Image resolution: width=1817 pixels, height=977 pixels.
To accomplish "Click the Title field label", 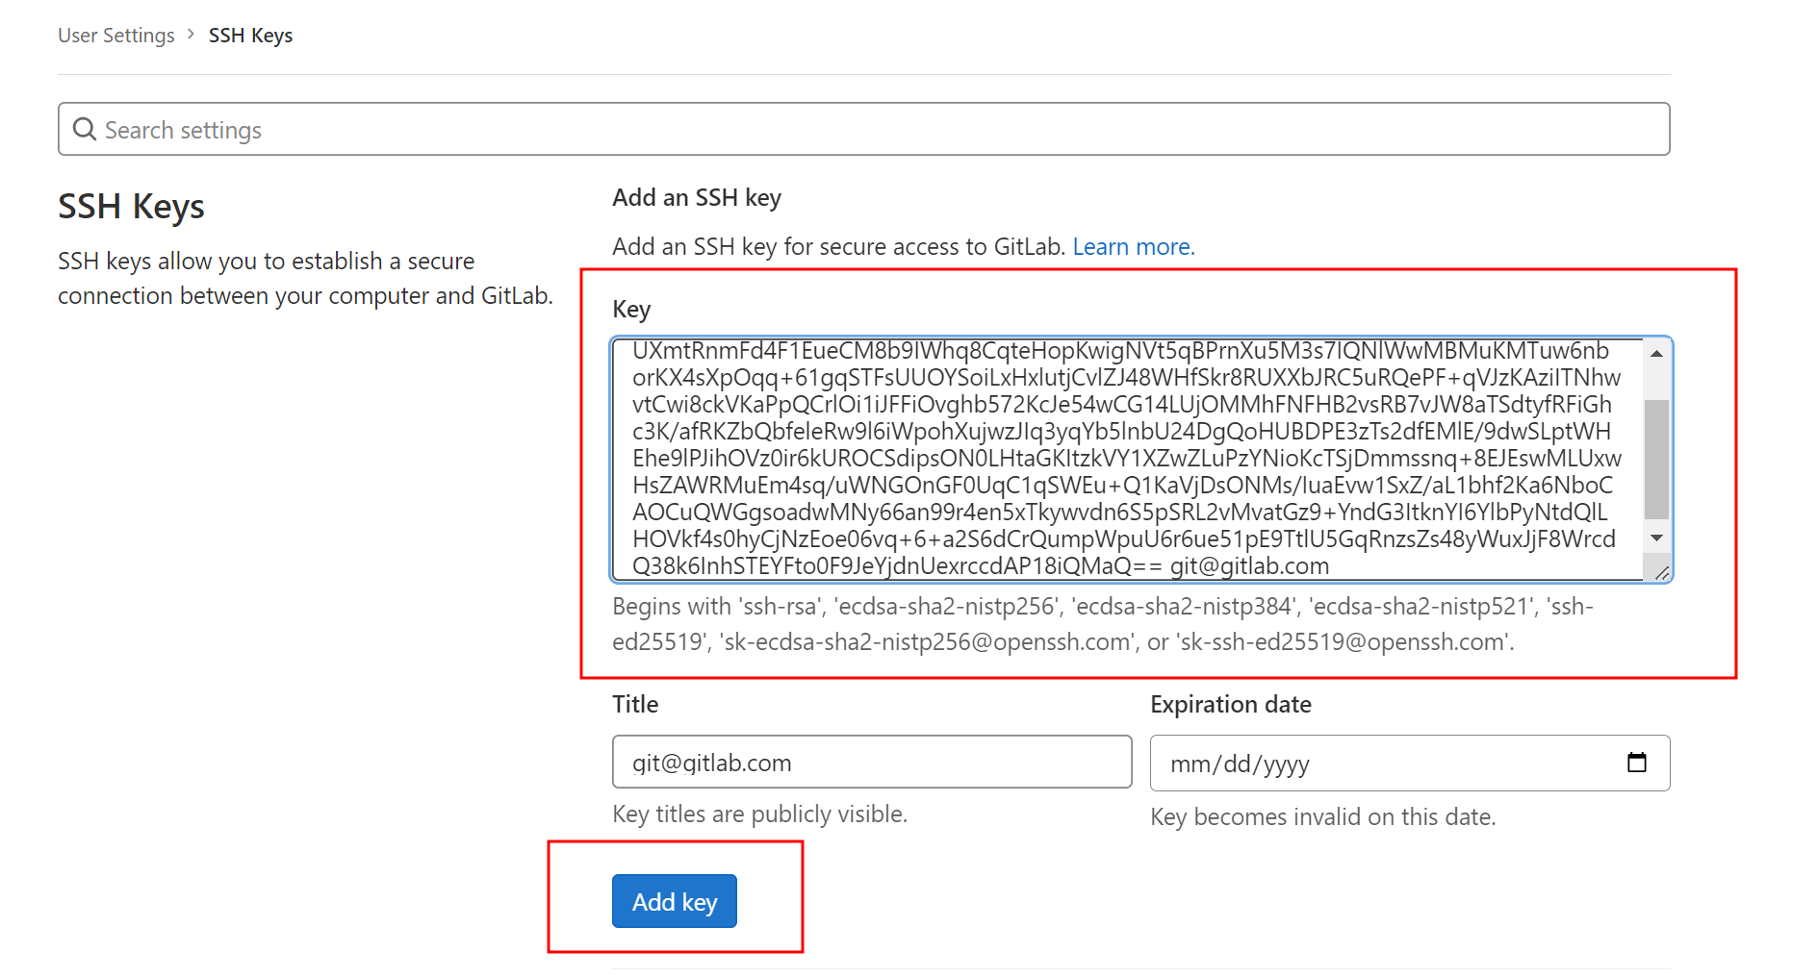I will pos(635,705).
